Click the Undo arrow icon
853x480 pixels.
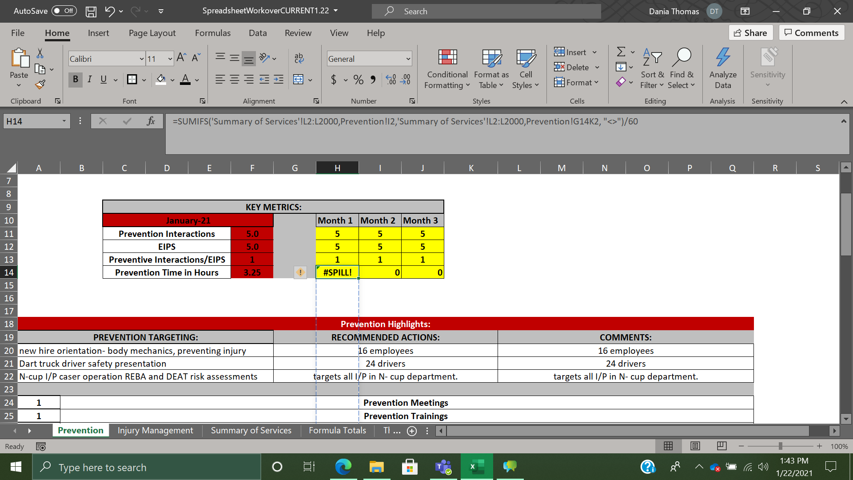coord(110,12)
